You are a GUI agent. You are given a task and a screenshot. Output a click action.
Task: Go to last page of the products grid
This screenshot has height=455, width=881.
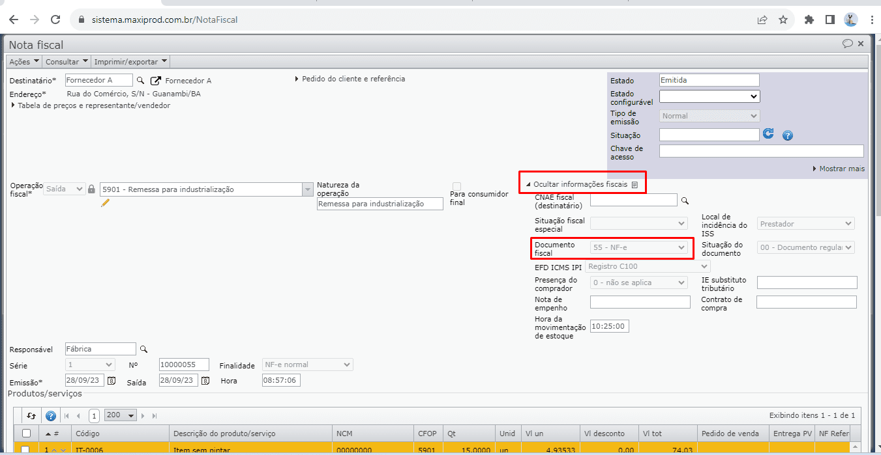click(155, 415)
